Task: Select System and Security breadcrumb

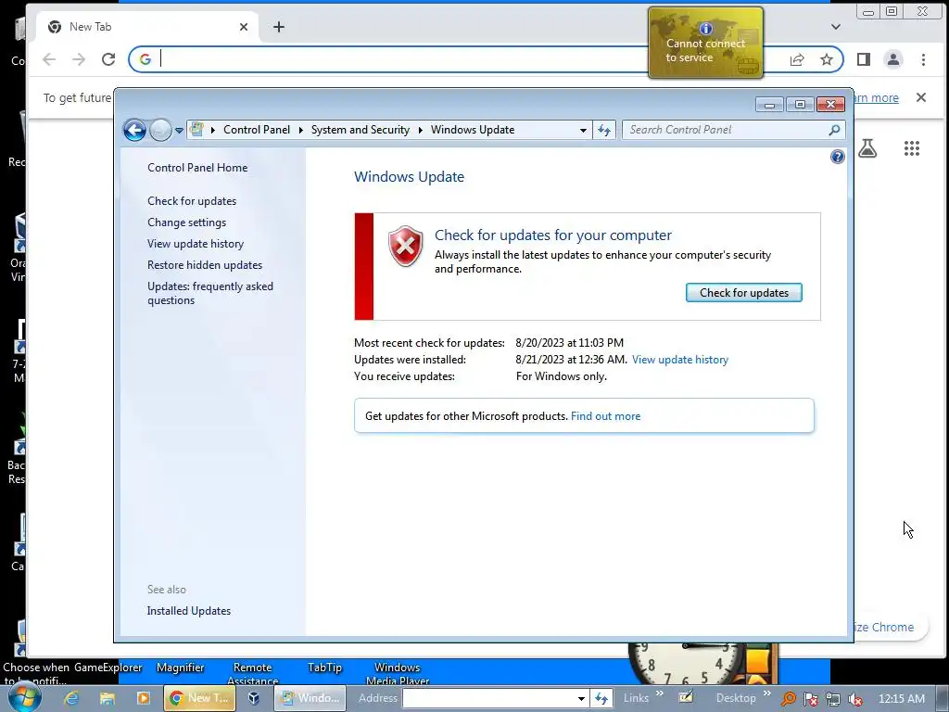Action: (x=361, y=130)
